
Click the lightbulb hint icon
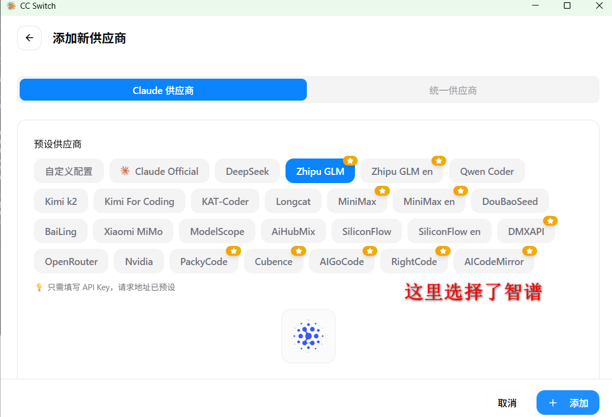[x=39, y=287]
